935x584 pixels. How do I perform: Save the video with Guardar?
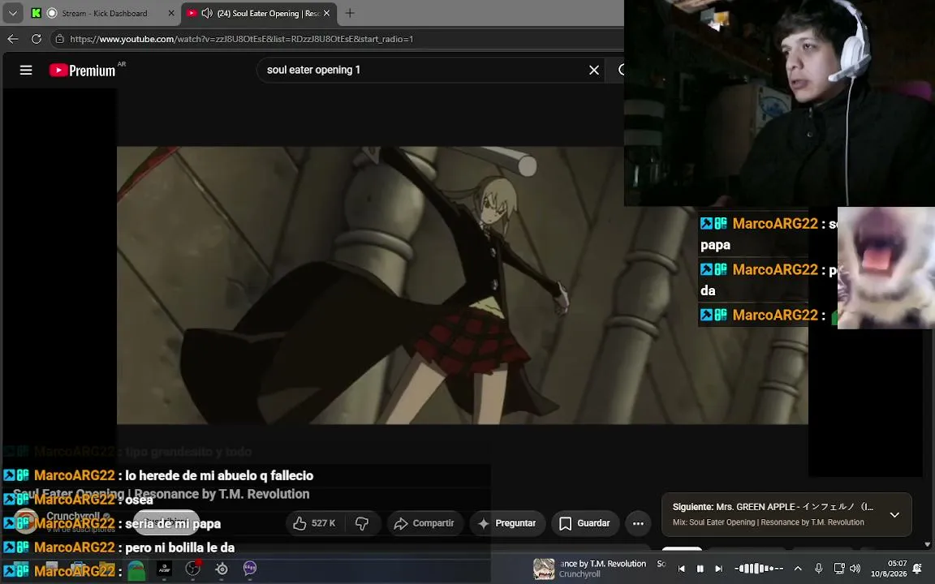(x=585, y=523)
